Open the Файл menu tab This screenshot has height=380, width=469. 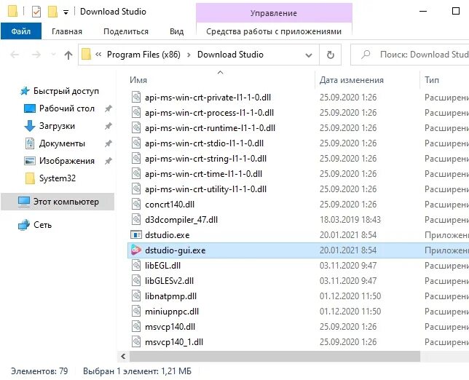(21, 31)
